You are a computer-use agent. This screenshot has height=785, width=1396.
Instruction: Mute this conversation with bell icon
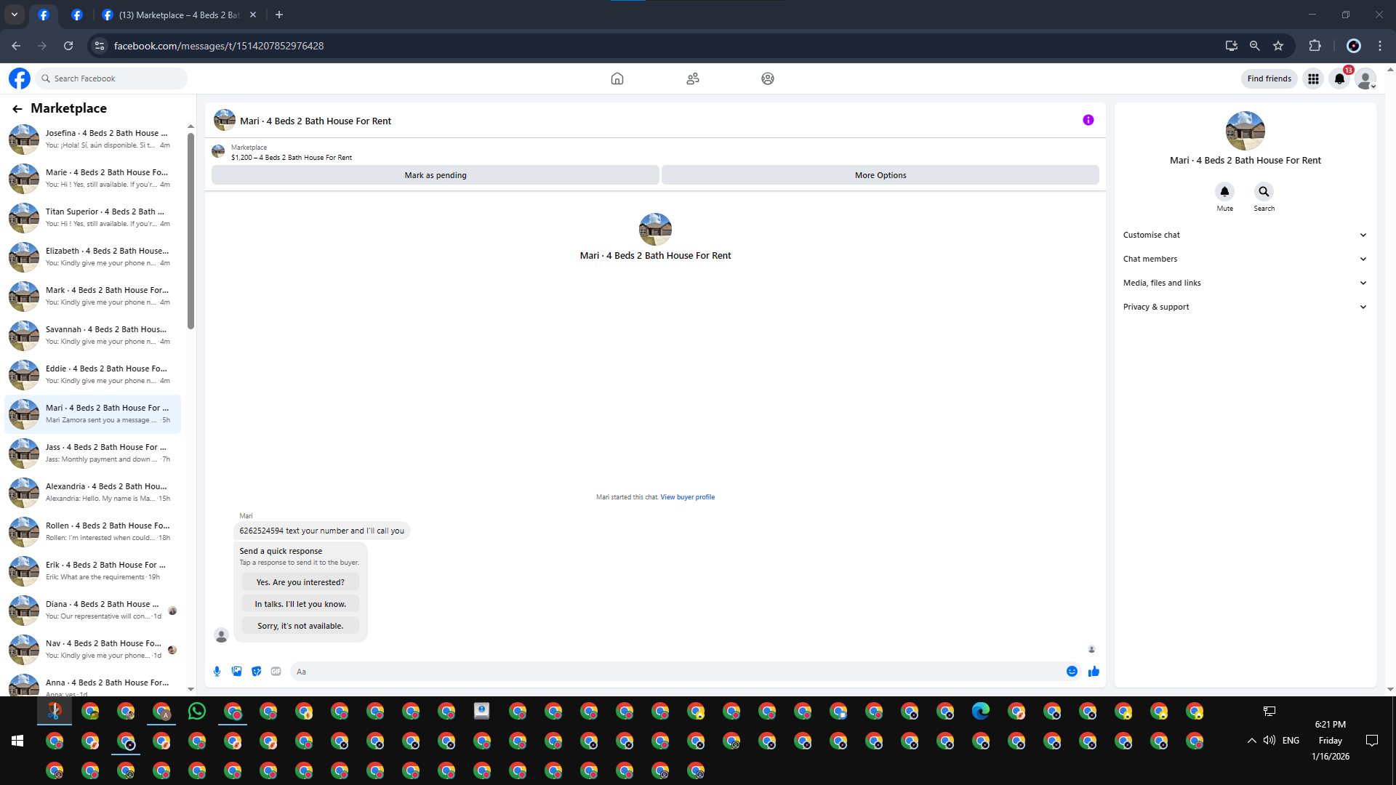[1224, 192]
